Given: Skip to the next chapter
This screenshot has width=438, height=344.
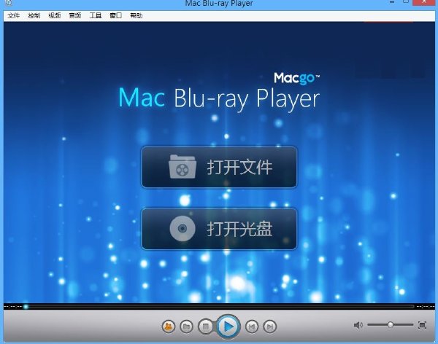Looking at the screenshot, I should [269, 327].
